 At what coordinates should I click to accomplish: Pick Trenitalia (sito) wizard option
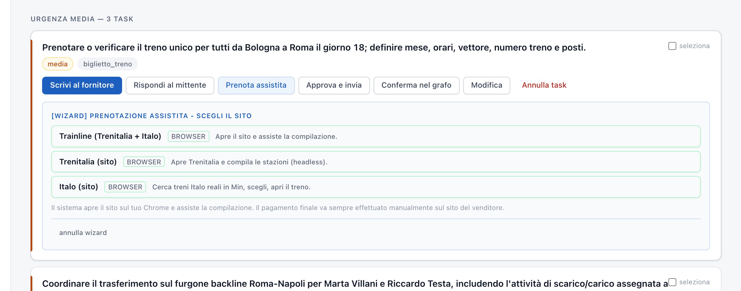tap(376, 162)
